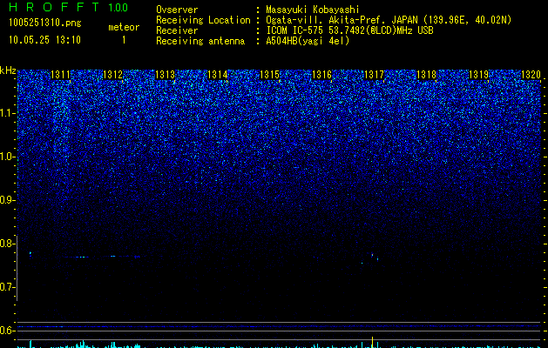Click the 1.1 kHz axis label
This screenshot has height=348, width=548.
click(x=6, y=113)
